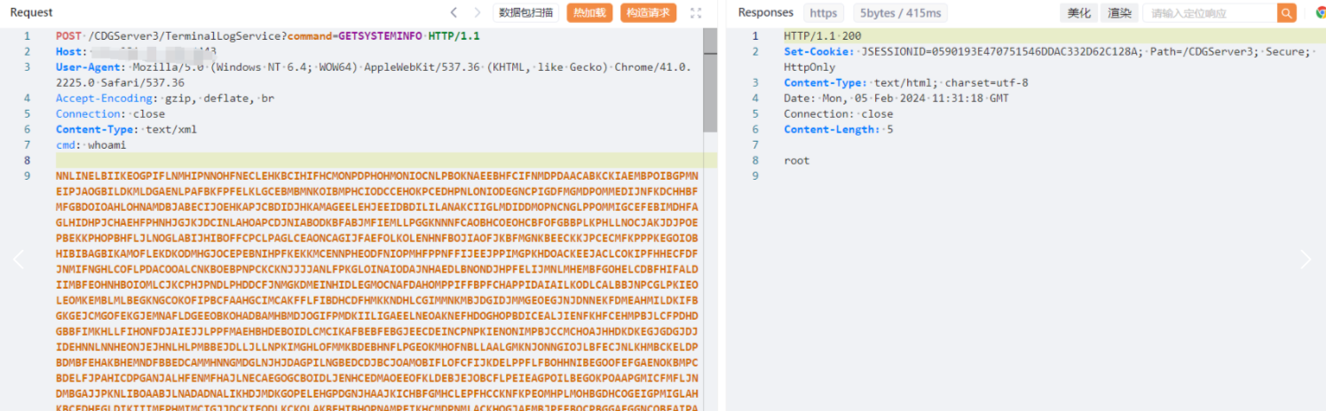Click the Content-Type: text/html response header

tap(905, 82)
